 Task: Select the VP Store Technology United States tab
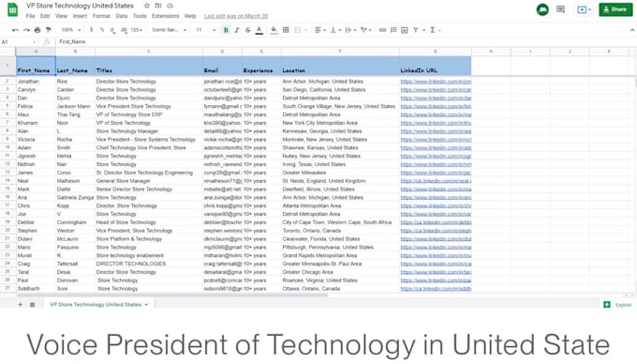98,304
